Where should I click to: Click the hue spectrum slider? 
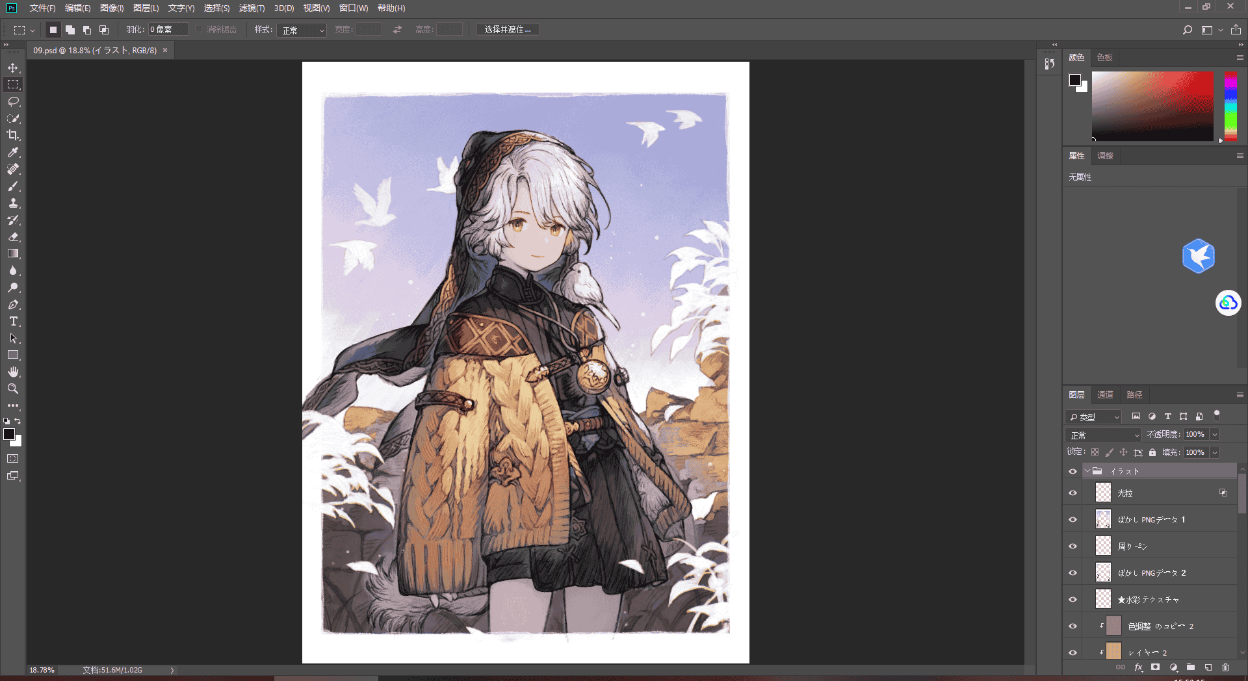[x=1230, y=106]
